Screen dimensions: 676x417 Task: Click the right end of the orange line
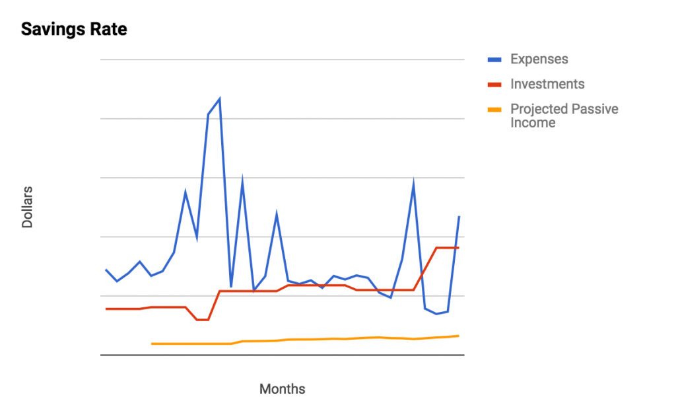click(x=459, y=336)
